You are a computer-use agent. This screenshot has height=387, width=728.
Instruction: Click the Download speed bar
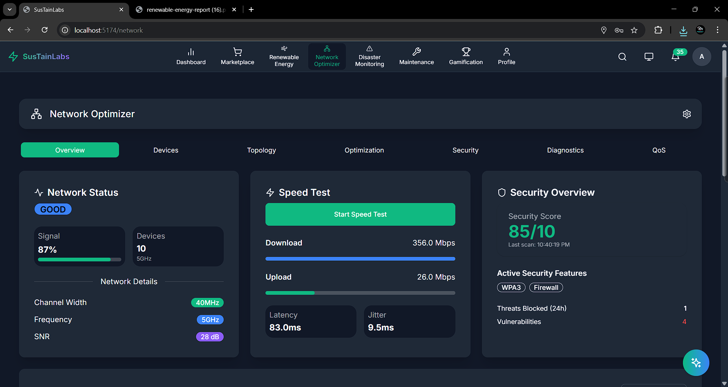(360, 259)
